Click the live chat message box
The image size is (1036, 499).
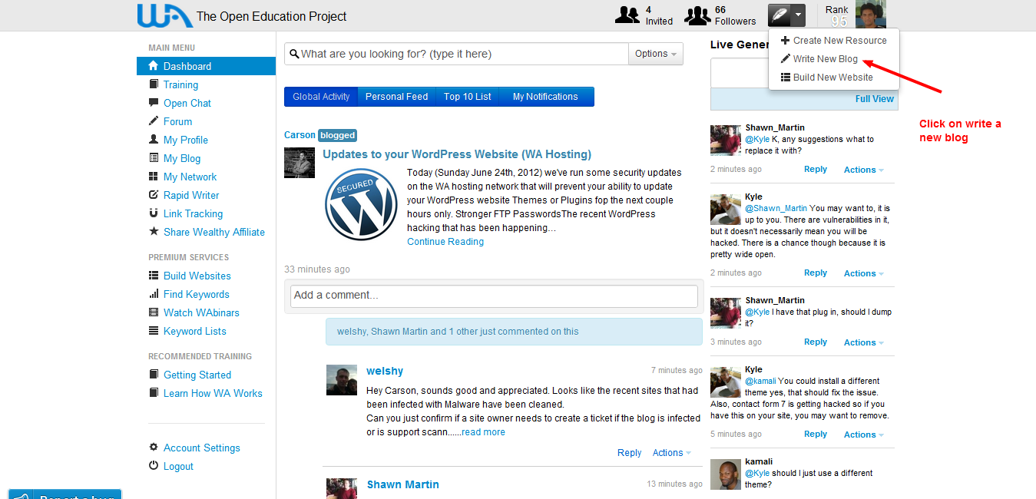click(804, 74)
